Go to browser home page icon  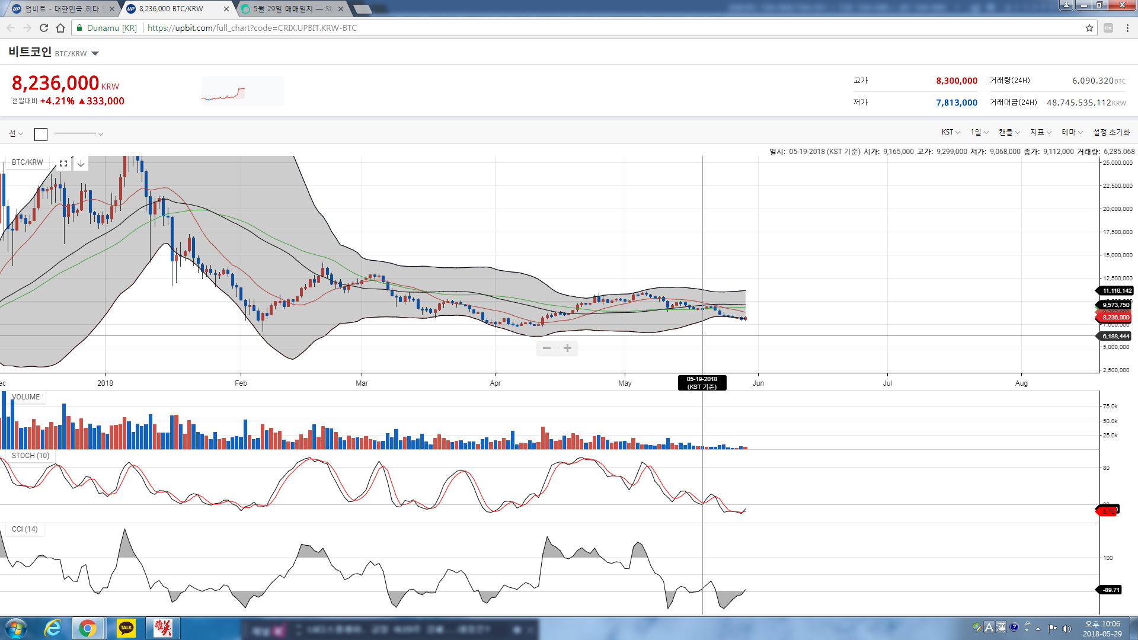[60, 28]
